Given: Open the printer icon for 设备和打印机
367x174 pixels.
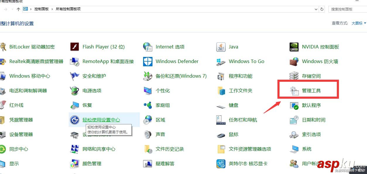Looking at the screenshot, I should tap(75, 135).
